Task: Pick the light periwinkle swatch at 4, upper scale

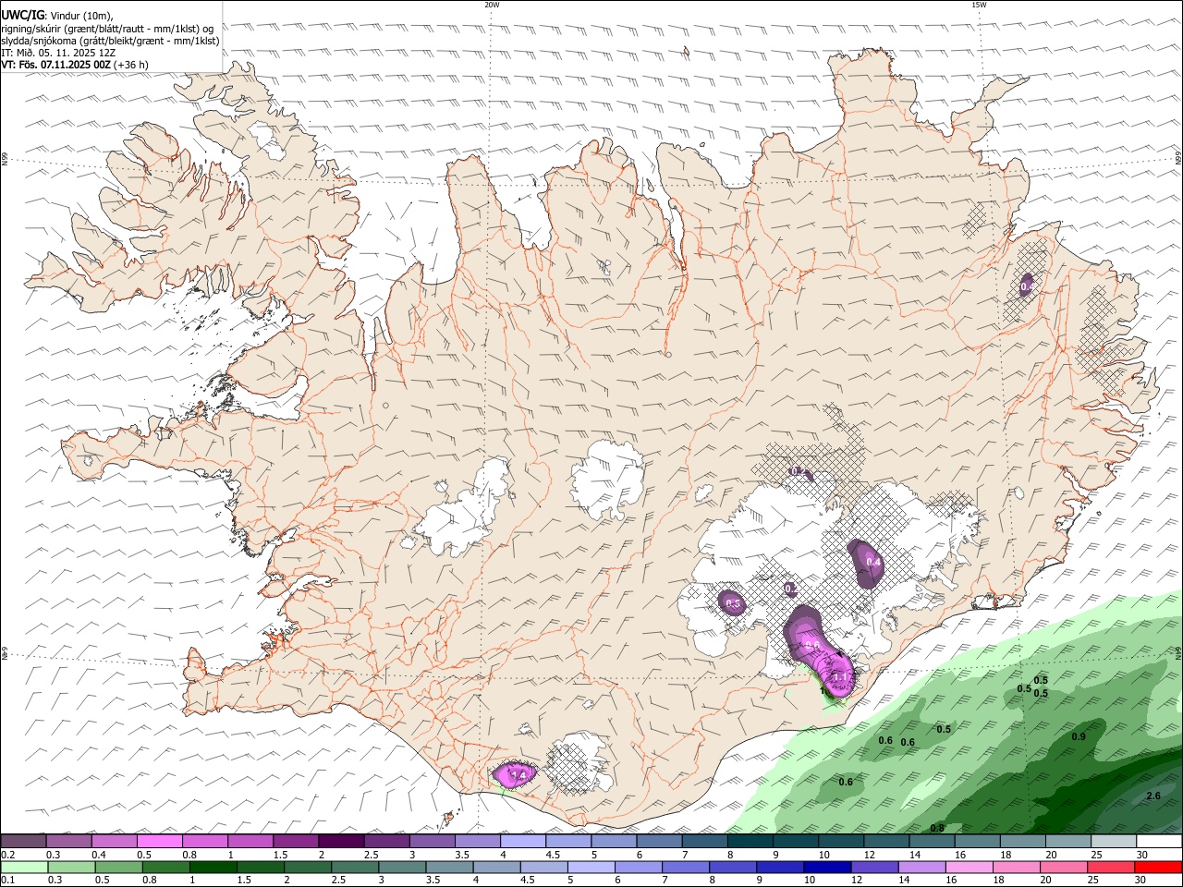Action: click(523, 842)
